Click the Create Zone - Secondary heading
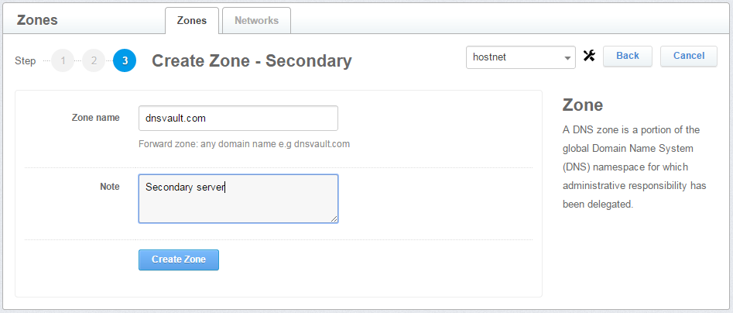This screenshot has width=733, height=313. (x=252, y=60)
